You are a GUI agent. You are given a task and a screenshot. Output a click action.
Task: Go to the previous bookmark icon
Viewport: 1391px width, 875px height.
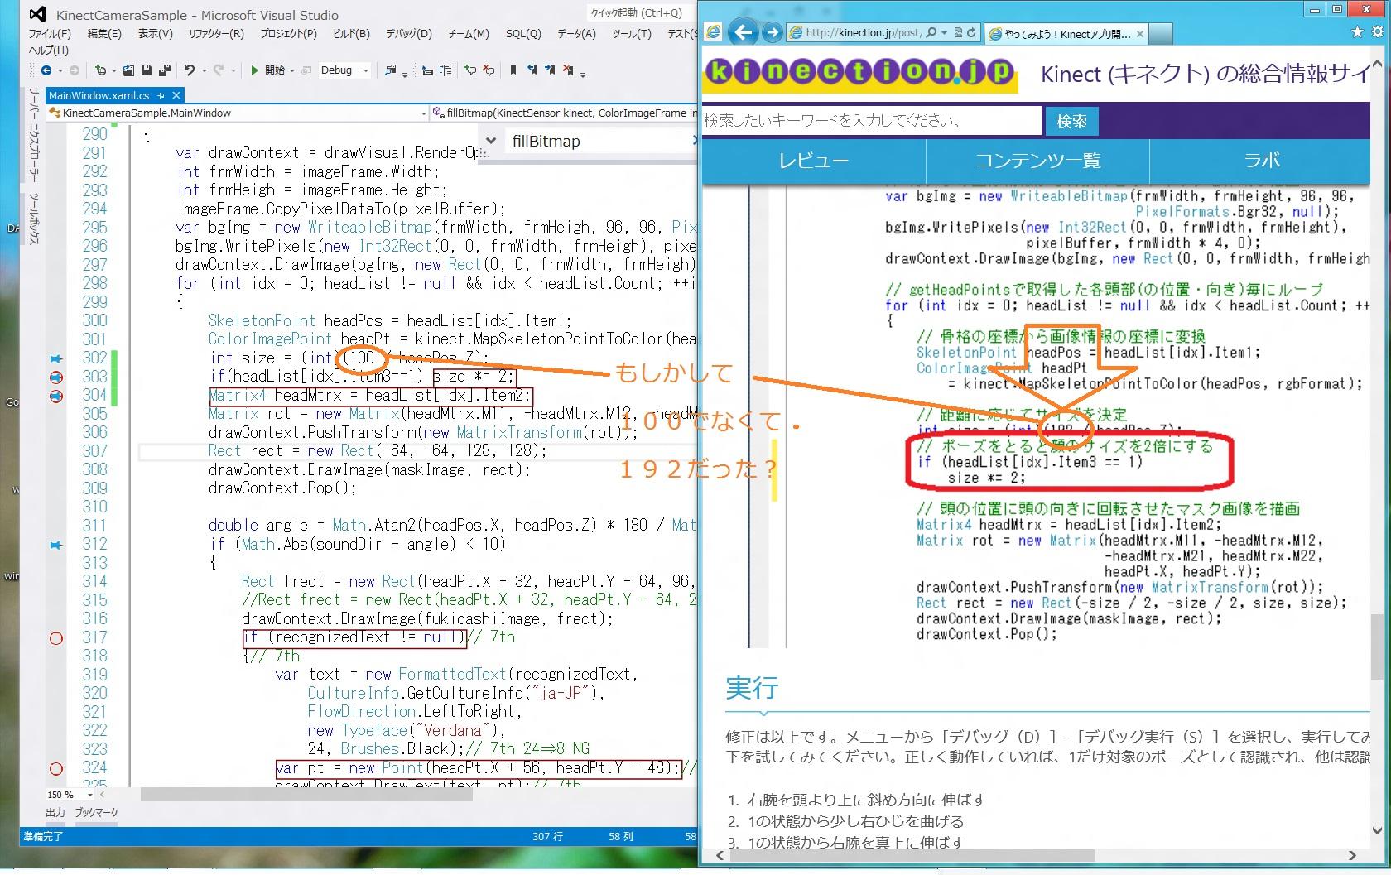pos(532,70)
